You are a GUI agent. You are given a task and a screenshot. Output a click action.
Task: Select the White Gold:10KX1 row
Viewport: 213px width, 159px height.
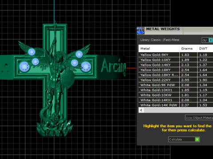pos(176,90)
